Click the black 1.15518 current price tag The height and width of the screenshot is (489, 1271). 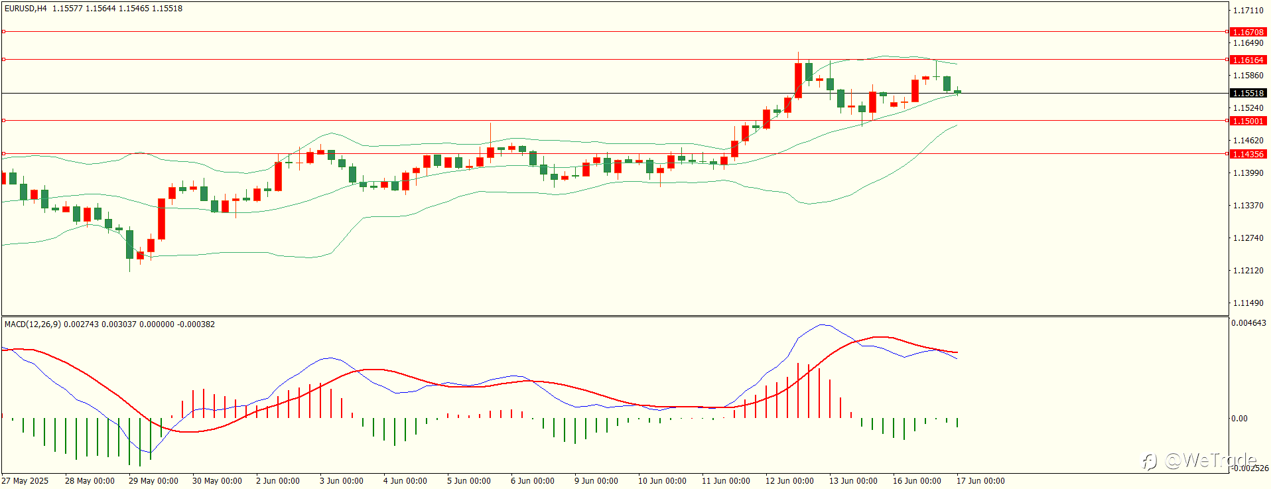pos(1248,94)
